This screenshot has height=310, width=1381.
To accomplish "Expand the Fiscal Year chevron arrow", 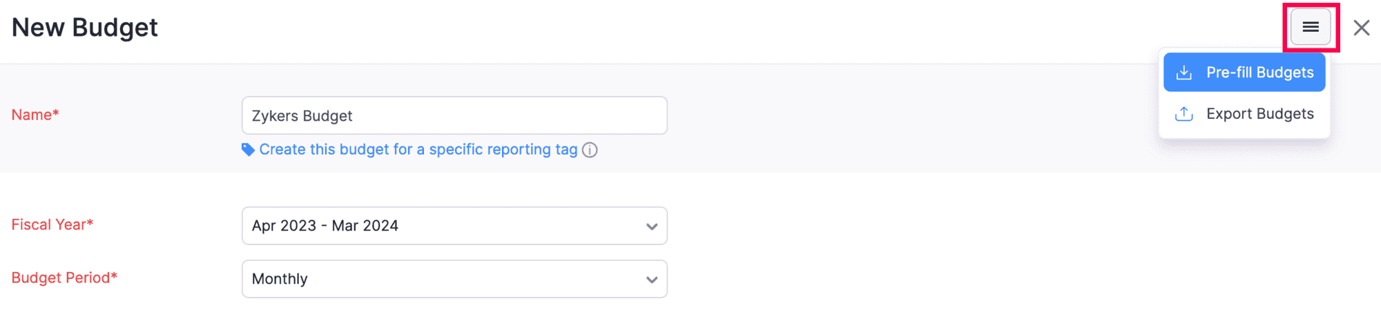I will pyautogui.click(x=651, y=226).
